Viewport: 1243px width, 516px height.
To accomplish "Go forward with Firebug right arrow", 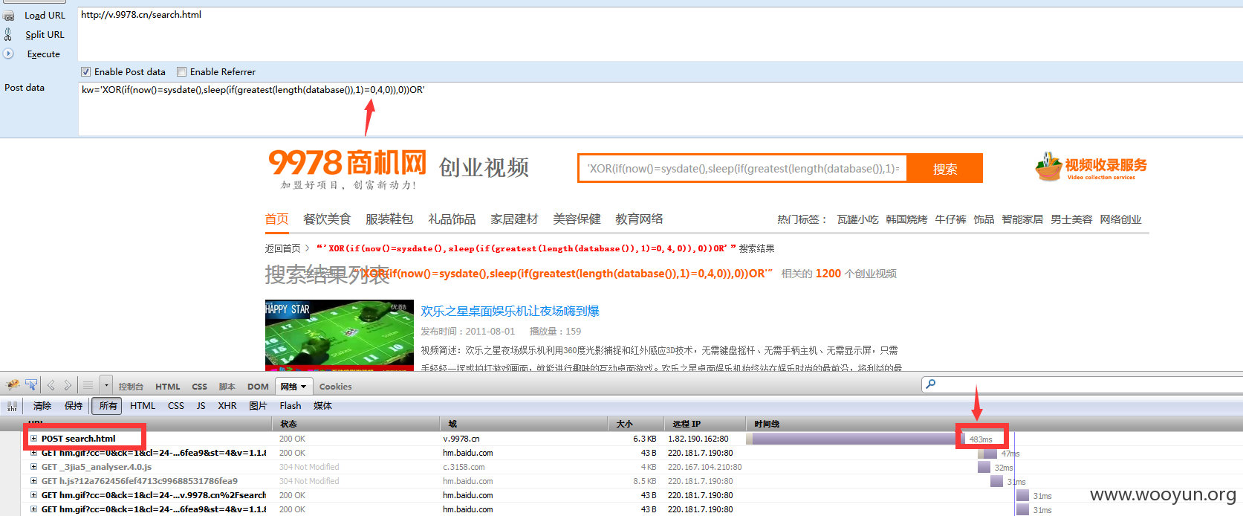I will click(x=68, y=385).
